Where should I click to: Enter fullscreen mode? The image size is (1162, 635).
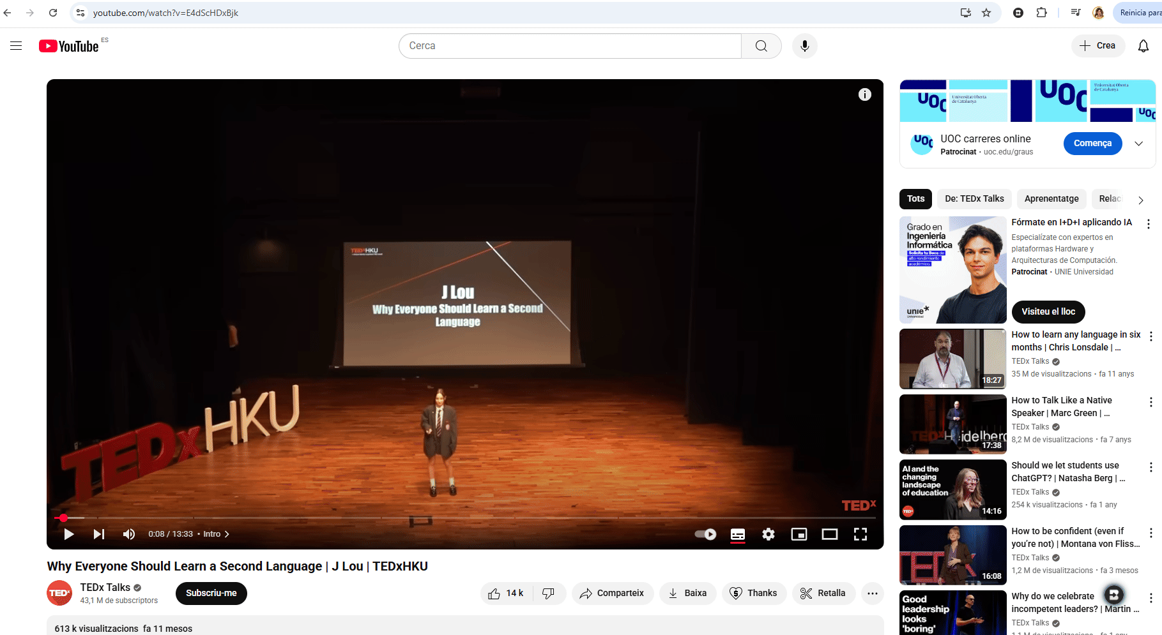coord(860,534)
